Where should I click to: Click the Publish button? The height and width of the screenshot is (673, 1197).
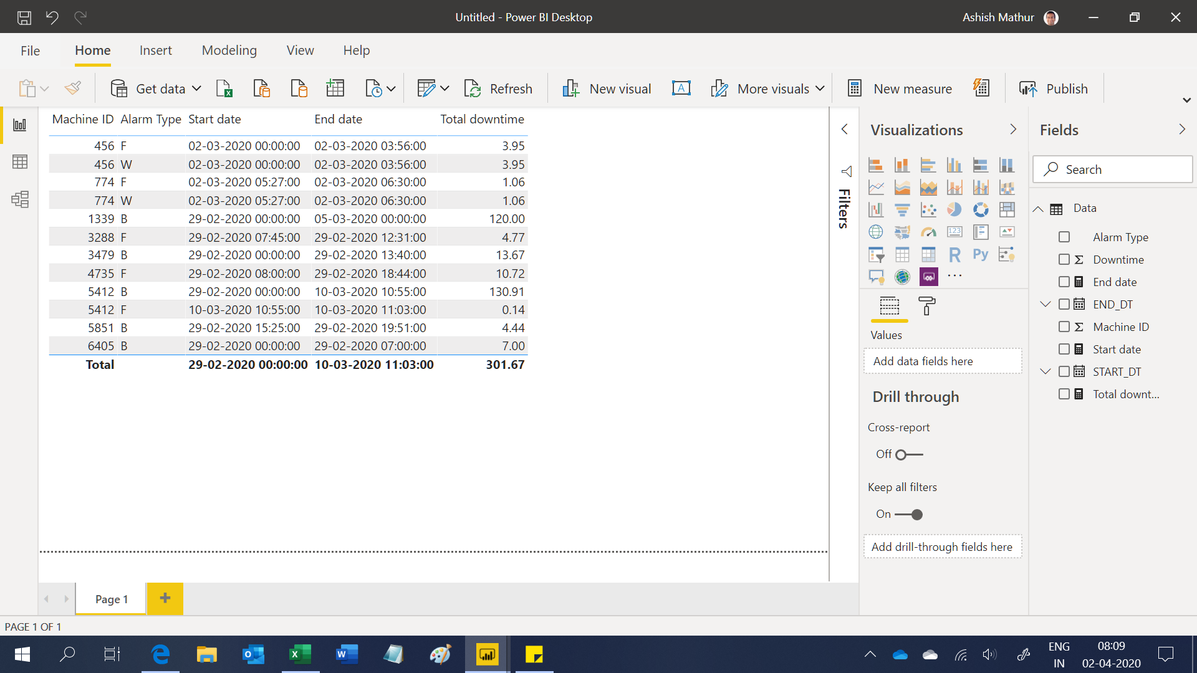point(1053,89)
